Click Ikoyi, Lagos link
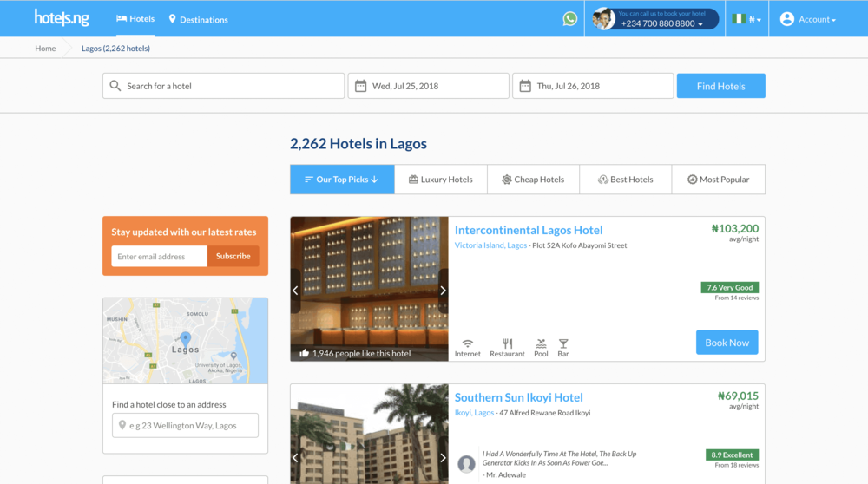 tap(474, 413)
